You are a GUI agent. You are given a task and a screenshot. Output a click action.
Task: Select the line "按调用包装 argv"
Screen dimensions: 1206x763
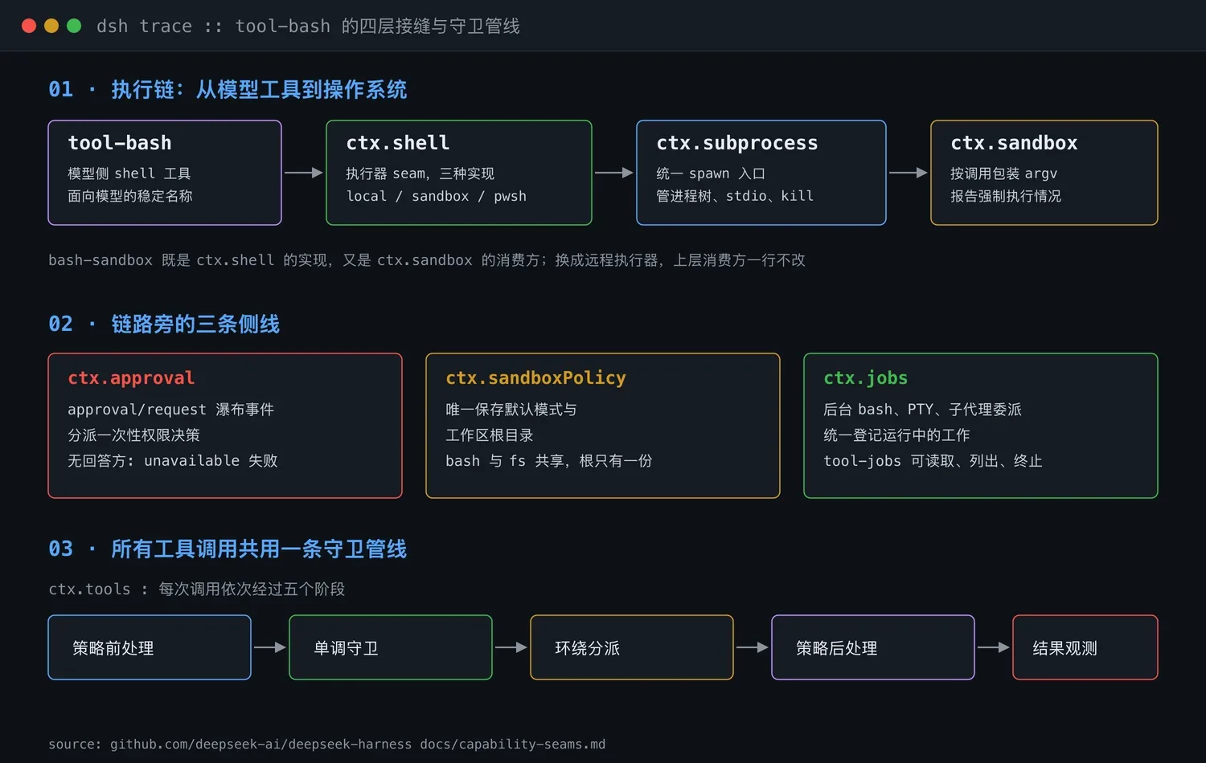click(1004, 173)
